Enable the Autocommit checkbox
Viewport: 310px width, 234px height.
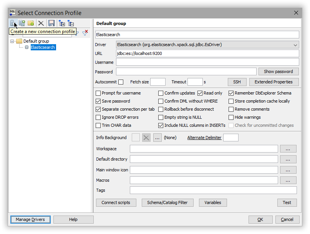click(121, 82)
